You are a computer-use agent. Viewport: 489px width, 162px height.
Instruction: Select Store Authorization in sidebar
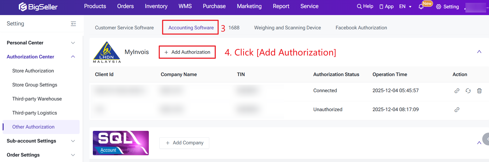coord(33,71)
